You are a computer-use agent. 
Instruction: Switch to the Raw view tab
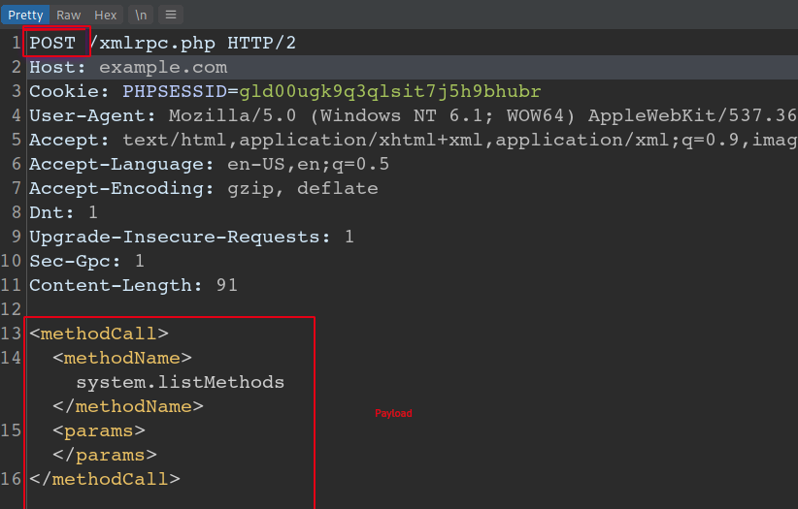[x=69, y=15]
